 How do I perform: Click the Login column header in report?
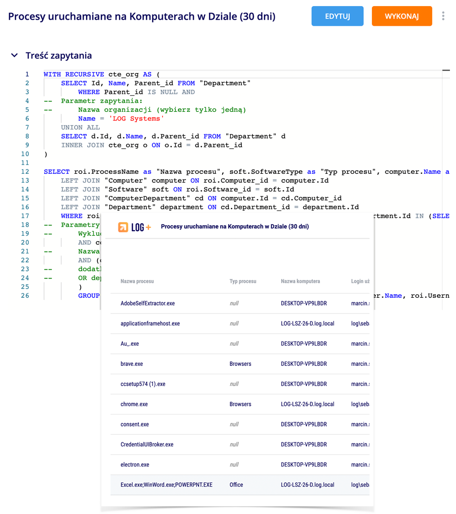pos(360,281)
